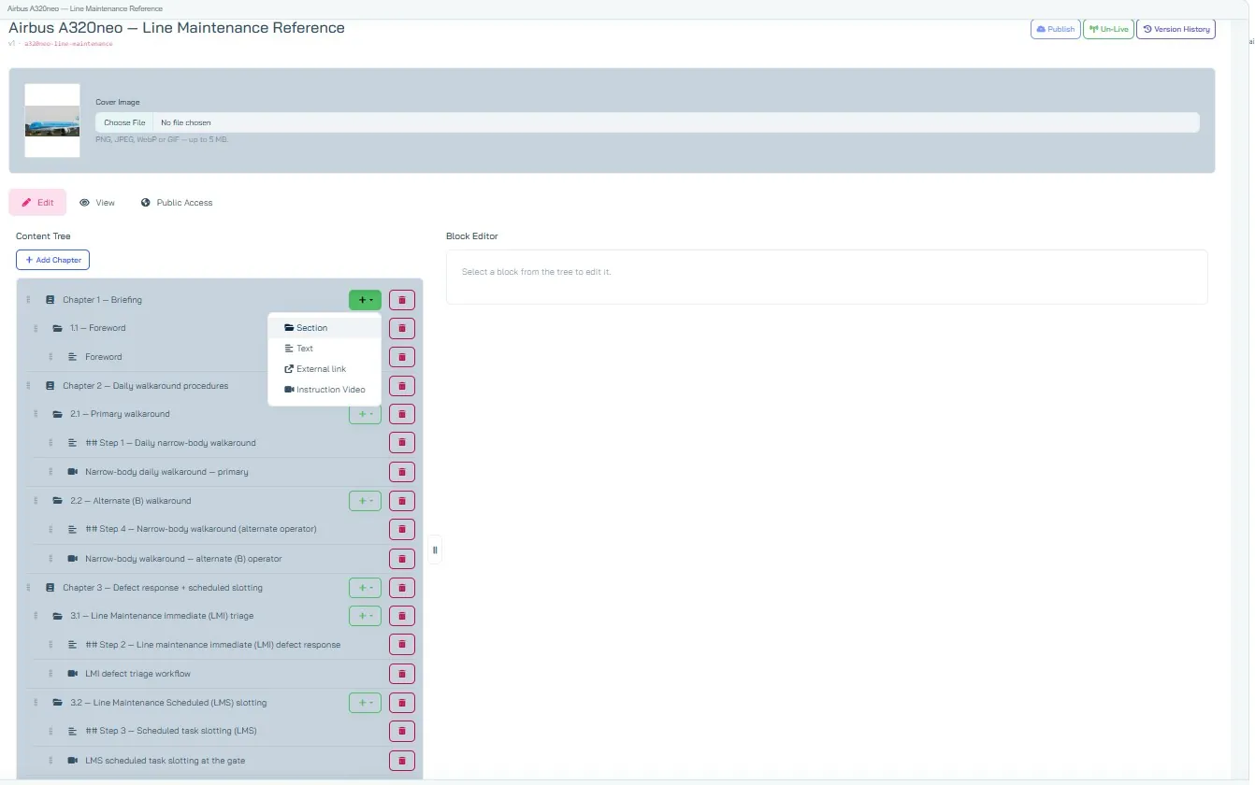Open Version History
This screenshot has width=1255, height=785.
click(x=1176, y=29)
